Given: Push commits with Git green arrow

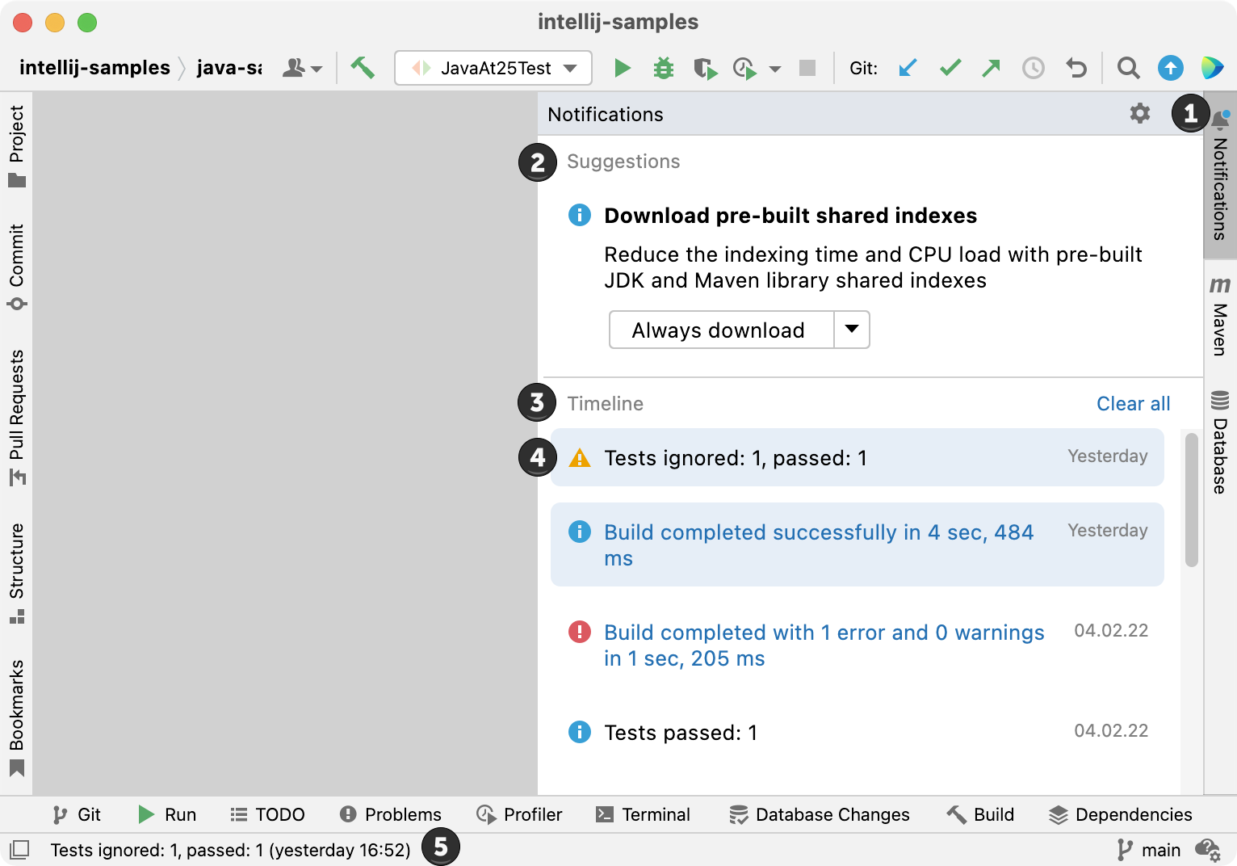Looking at the screenshot, I should [x=992, y=68].
